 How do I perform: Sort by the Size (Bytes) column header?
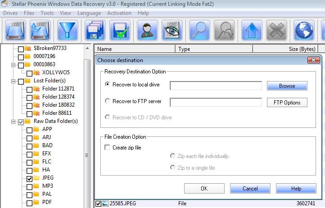[x=285, y=49]
